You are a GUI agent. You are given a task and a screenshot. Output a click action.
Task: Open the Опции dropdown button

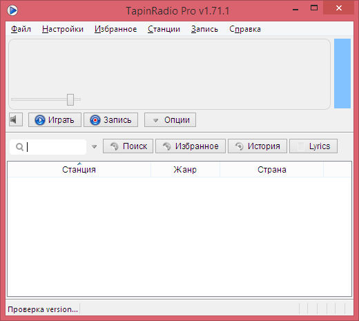[170, 120]
